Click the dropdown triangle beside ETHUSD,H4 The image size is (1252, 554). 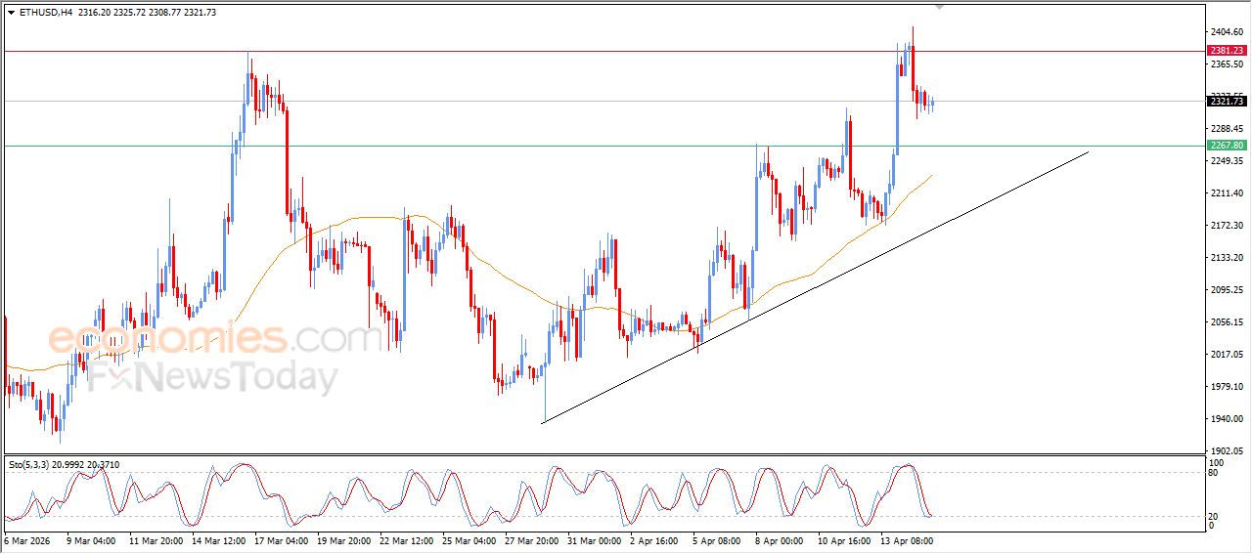click(11, 13)
